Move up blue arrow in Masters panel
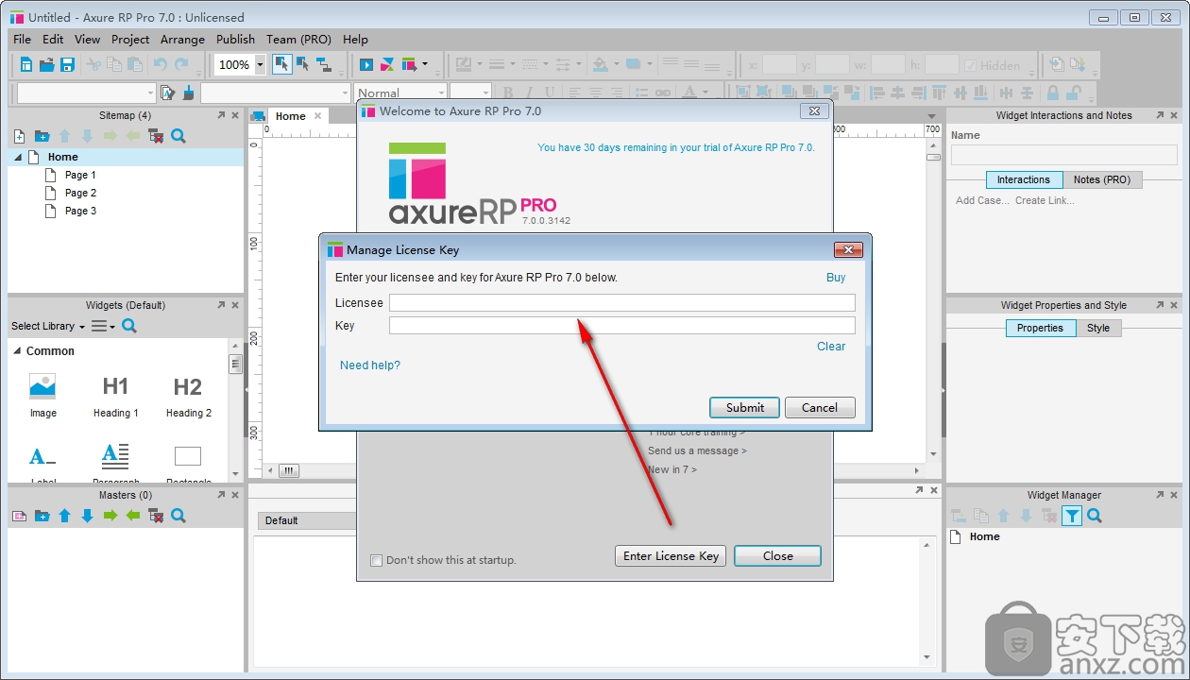 click(x=64, y=516)
